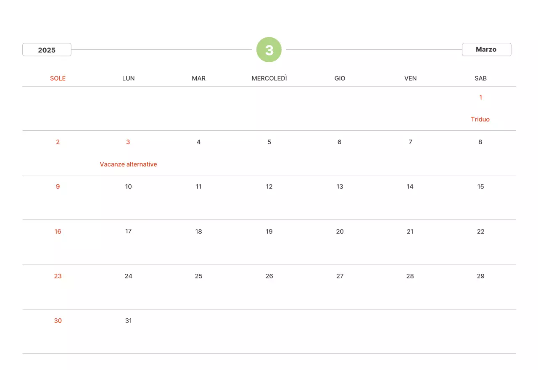Image resolution: width=538 pixels, height=370 pixels.
Task: Select the MERCOLEDÌ column header
Action: tap(269, 78)
